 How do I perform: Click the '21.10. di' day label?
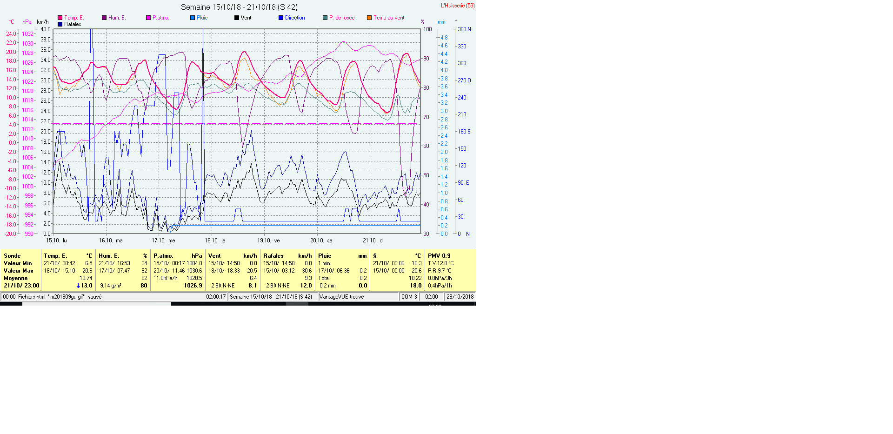(x=373, y=240)
